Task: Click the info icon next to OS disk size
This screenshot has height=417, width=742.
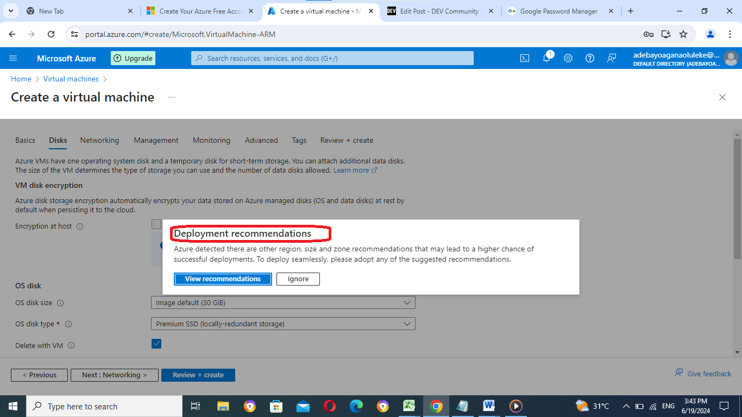Action: (60, 303)
